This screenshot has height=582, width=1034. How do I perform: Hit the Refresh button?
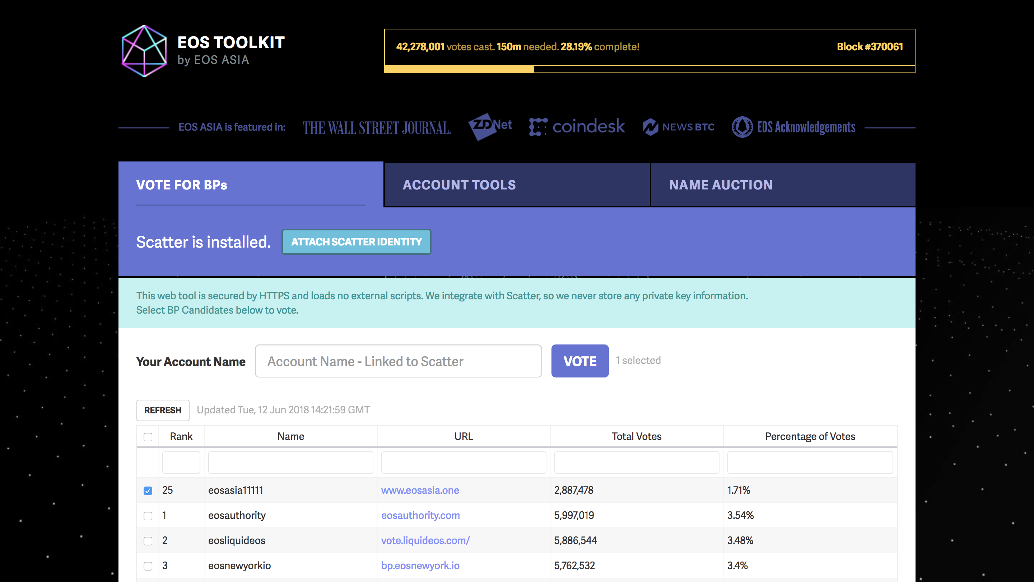coord(163,410)
